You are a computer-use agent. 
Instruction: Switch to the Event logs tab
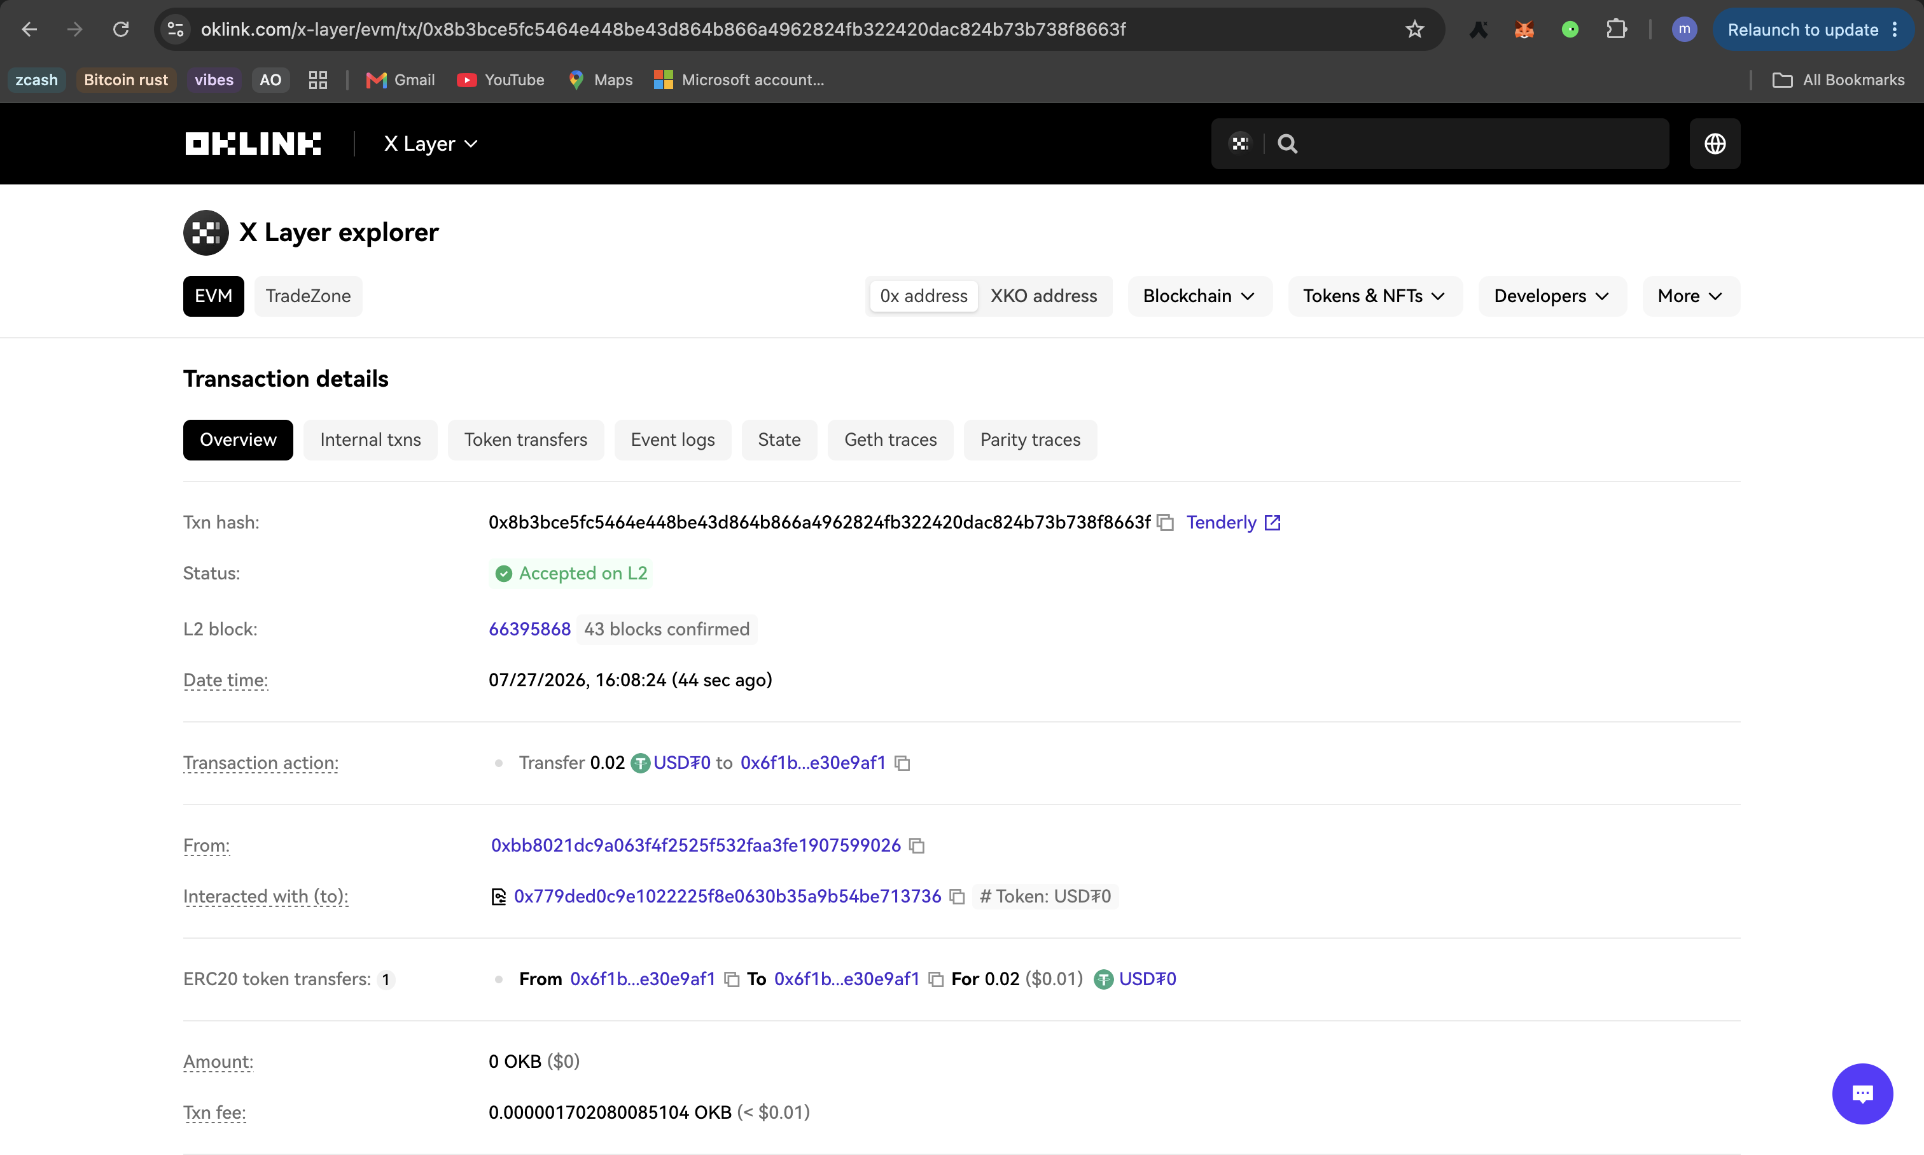pos(673,439)
